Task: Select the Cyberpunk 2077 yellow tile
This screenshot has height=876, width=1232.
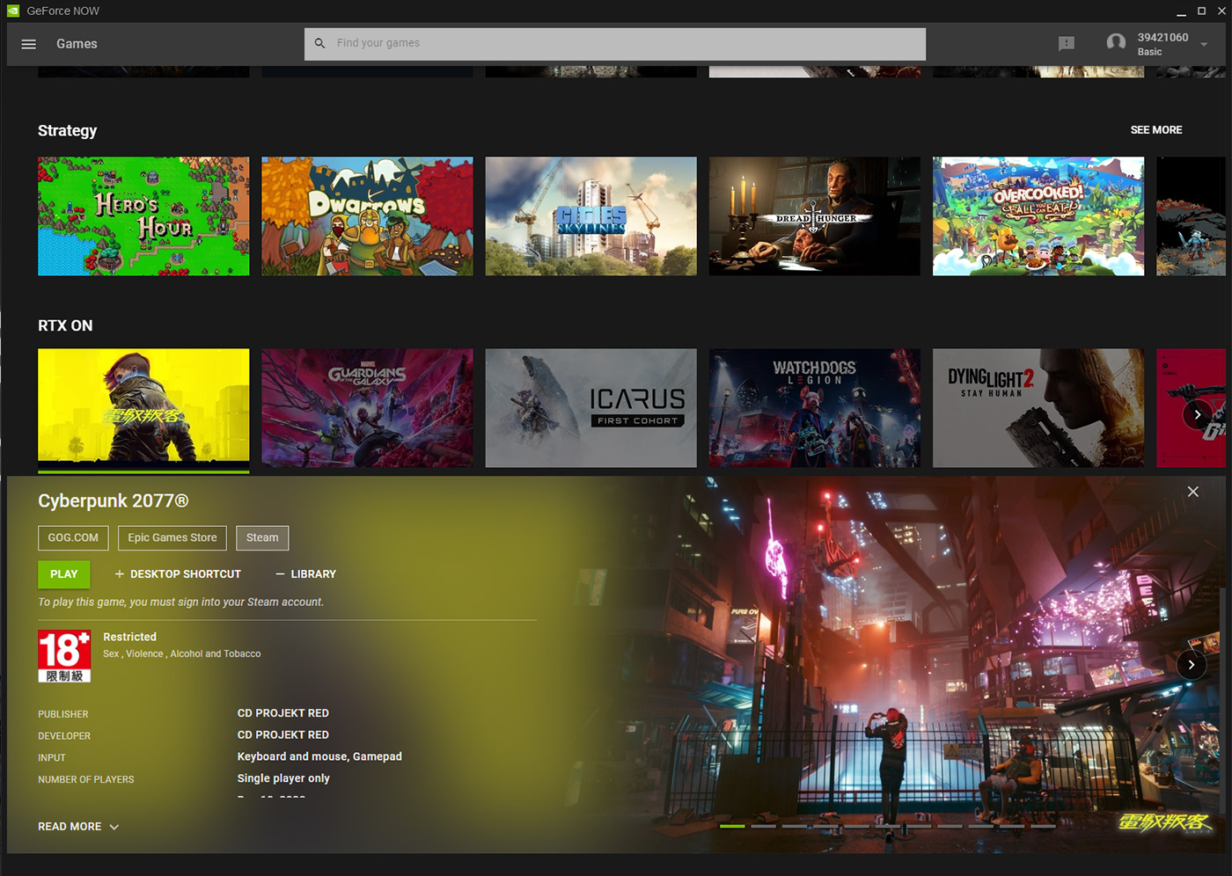Action: pyautogui.click(x=143, y=407)
